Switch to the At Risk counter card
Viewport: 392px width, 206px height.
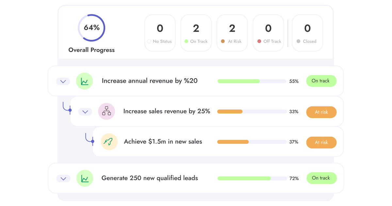tap(232, 32)
